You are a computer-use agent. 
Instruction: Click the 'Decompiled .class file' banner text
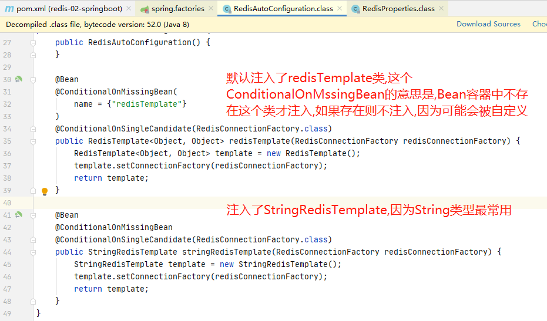[98, 25]
